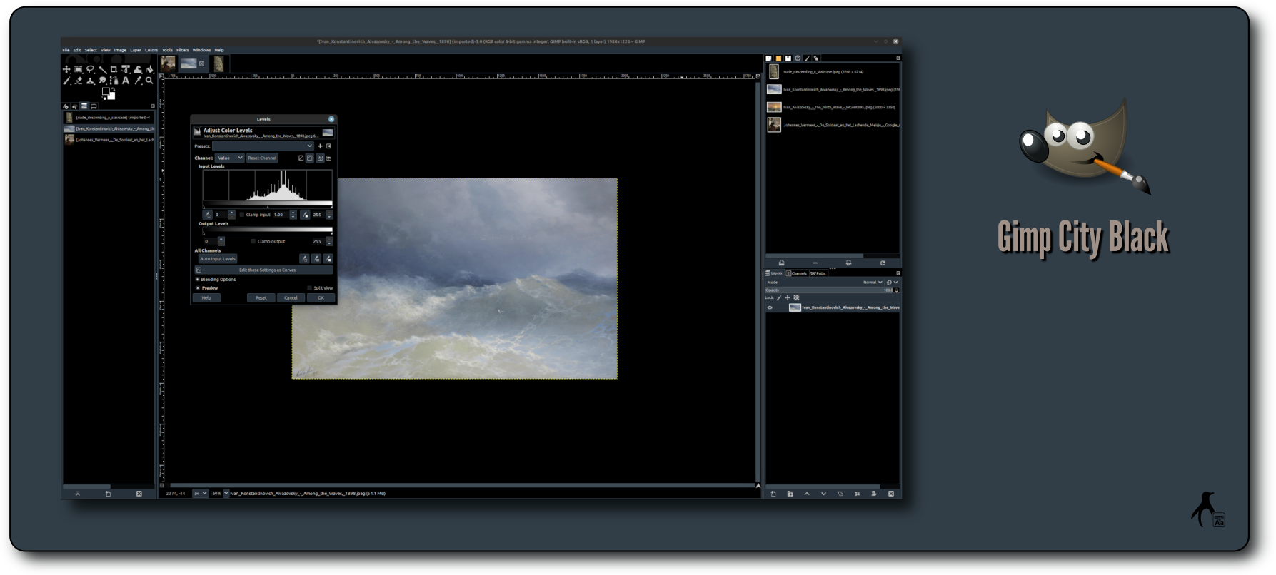Screen dimensions: 1276x575
Task: Open the Presets dropdown in Levels
Action: [x=263, y=146]
